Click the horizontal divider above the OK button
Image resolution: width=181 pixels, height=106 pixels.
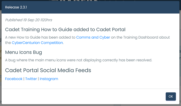(91, 89)
